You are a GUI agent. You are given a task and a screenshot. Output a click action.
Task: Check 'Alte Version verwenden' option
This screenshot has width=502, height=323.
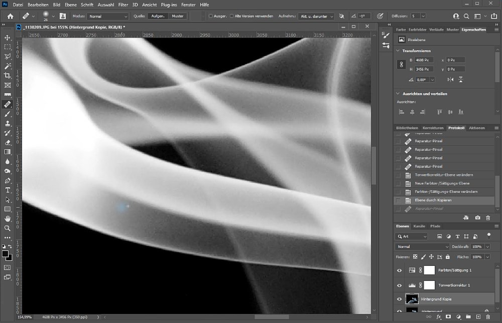(x=231, y=16)
